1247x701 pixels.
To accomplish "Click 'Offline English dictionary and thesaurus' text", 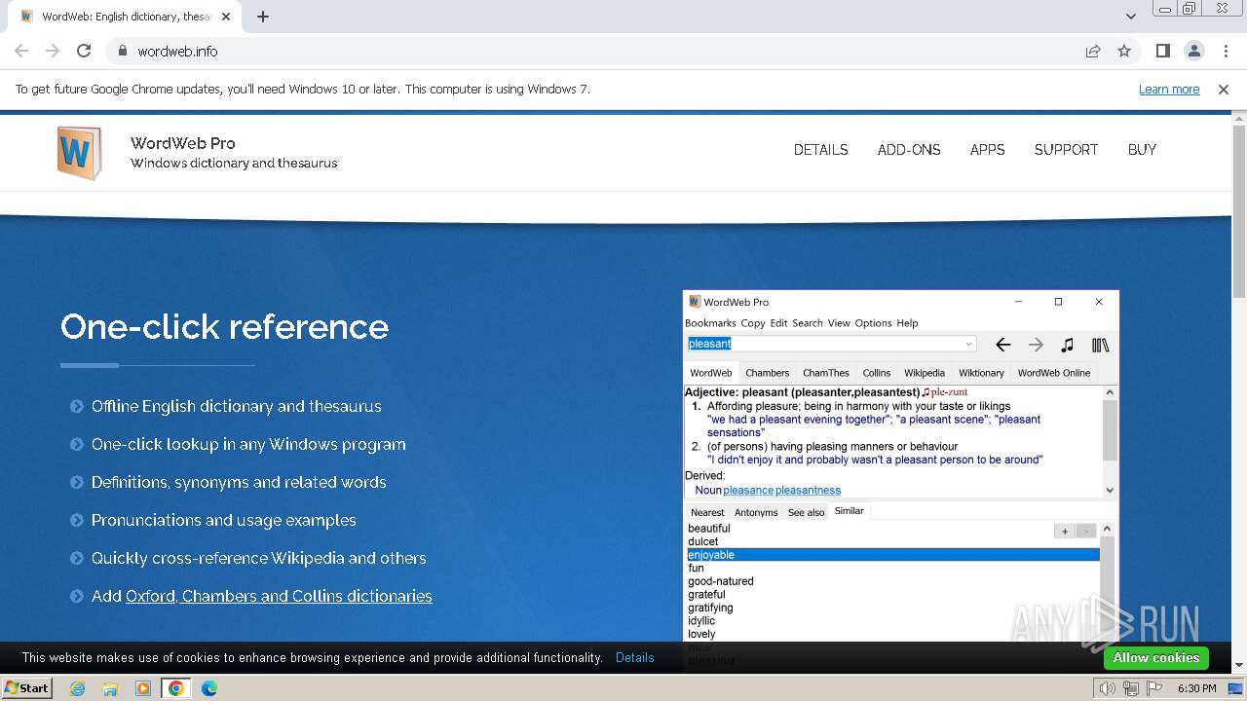I will coord(237,406).
